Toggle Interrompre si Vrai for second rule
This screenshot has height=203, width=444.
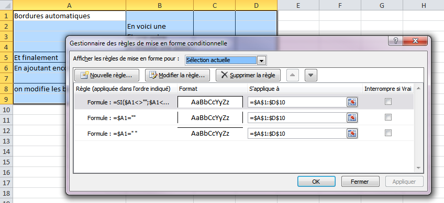388,117
